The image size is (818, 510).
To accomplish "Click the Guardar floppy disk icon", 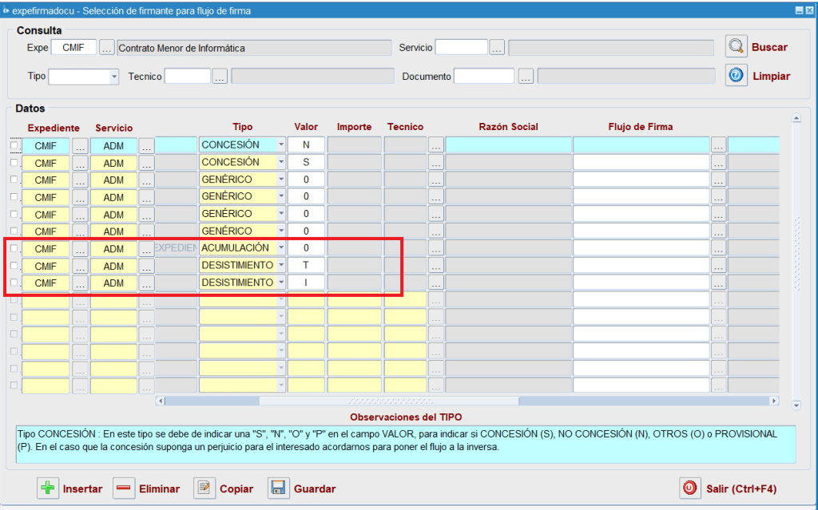I will pos(278,488).
